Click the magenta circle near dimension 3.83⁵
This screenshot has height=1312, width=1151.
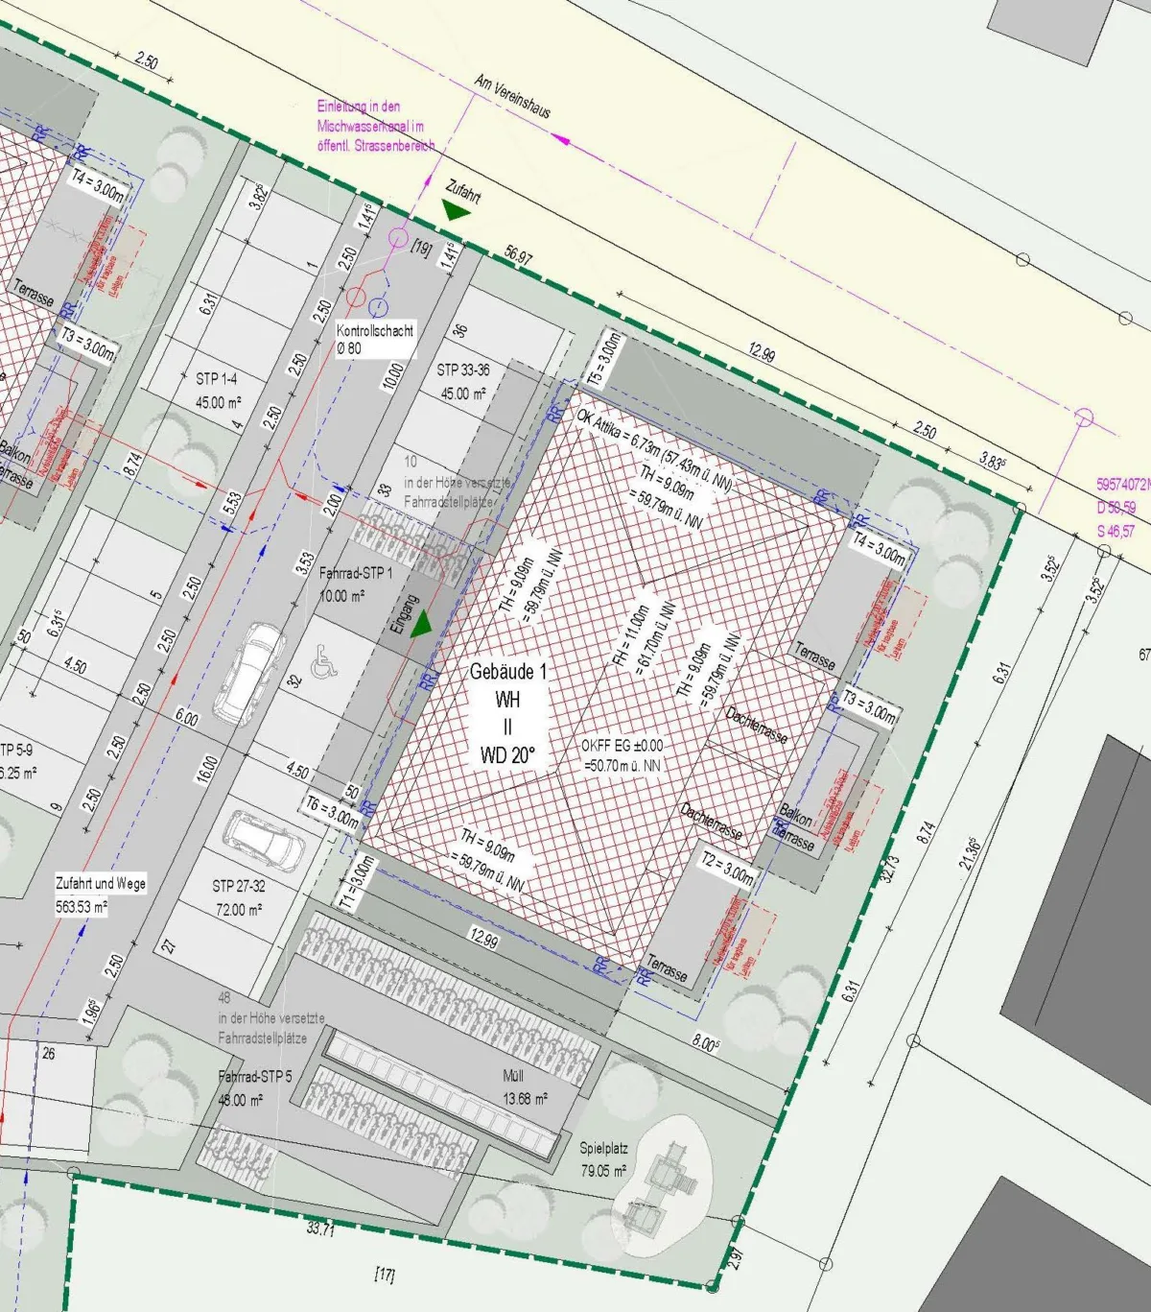[x=1084, y=417]
